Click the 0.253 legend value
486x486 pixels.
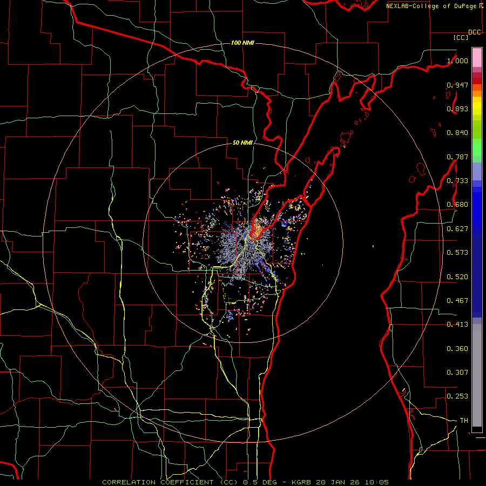(457, 396)
